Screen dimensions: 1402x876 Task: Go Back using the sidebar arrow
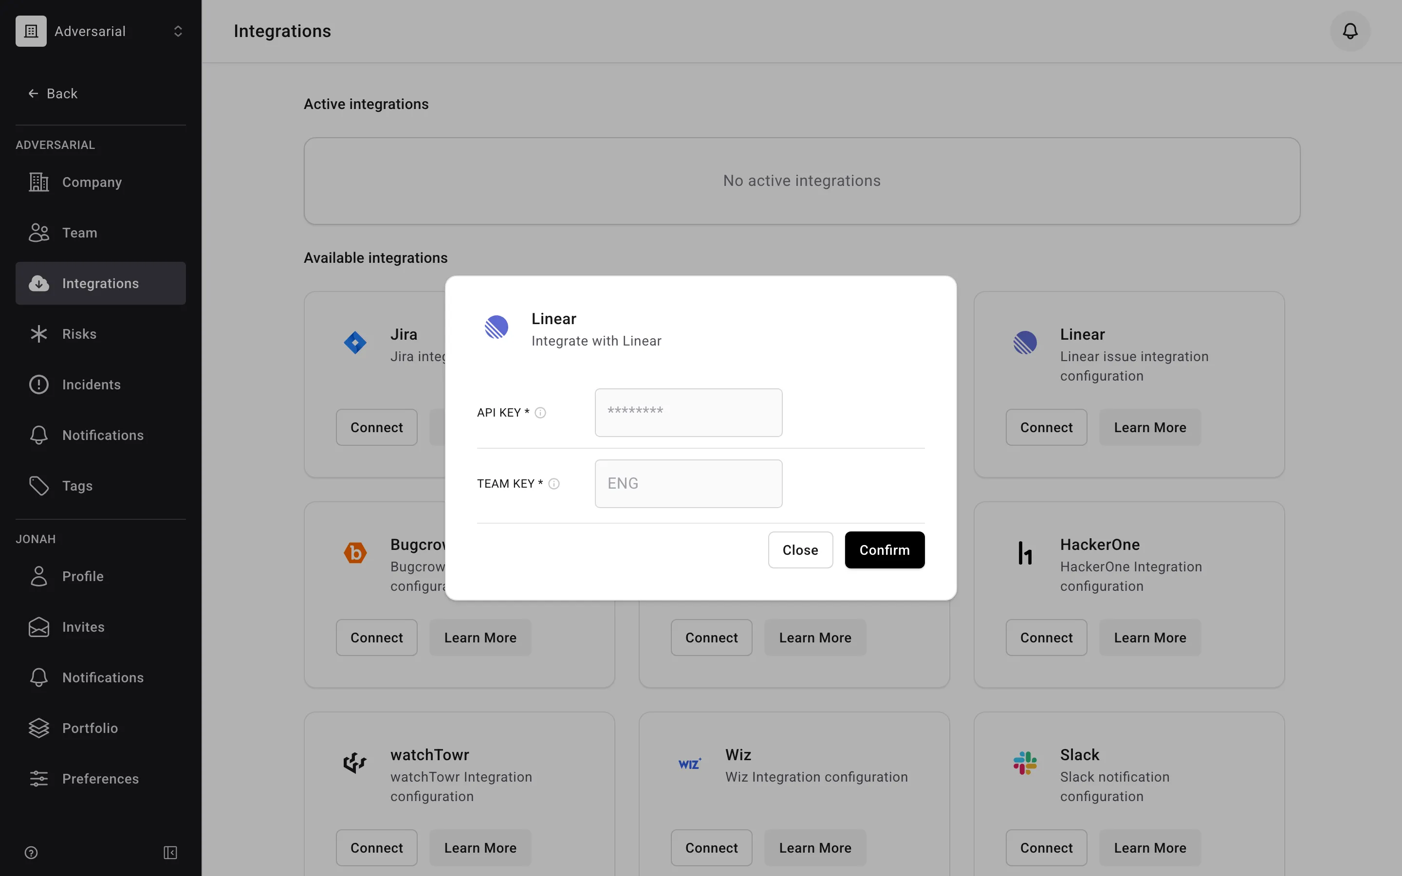click(x=53, y=93)
